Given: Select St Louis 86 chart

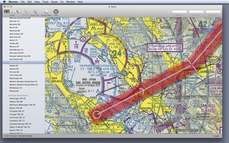Looking at the screenshot, I should click(14, 72).
